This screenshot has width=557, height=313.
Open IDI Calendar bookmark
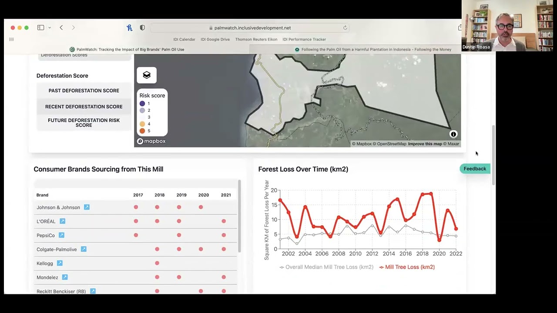(184, 39)
